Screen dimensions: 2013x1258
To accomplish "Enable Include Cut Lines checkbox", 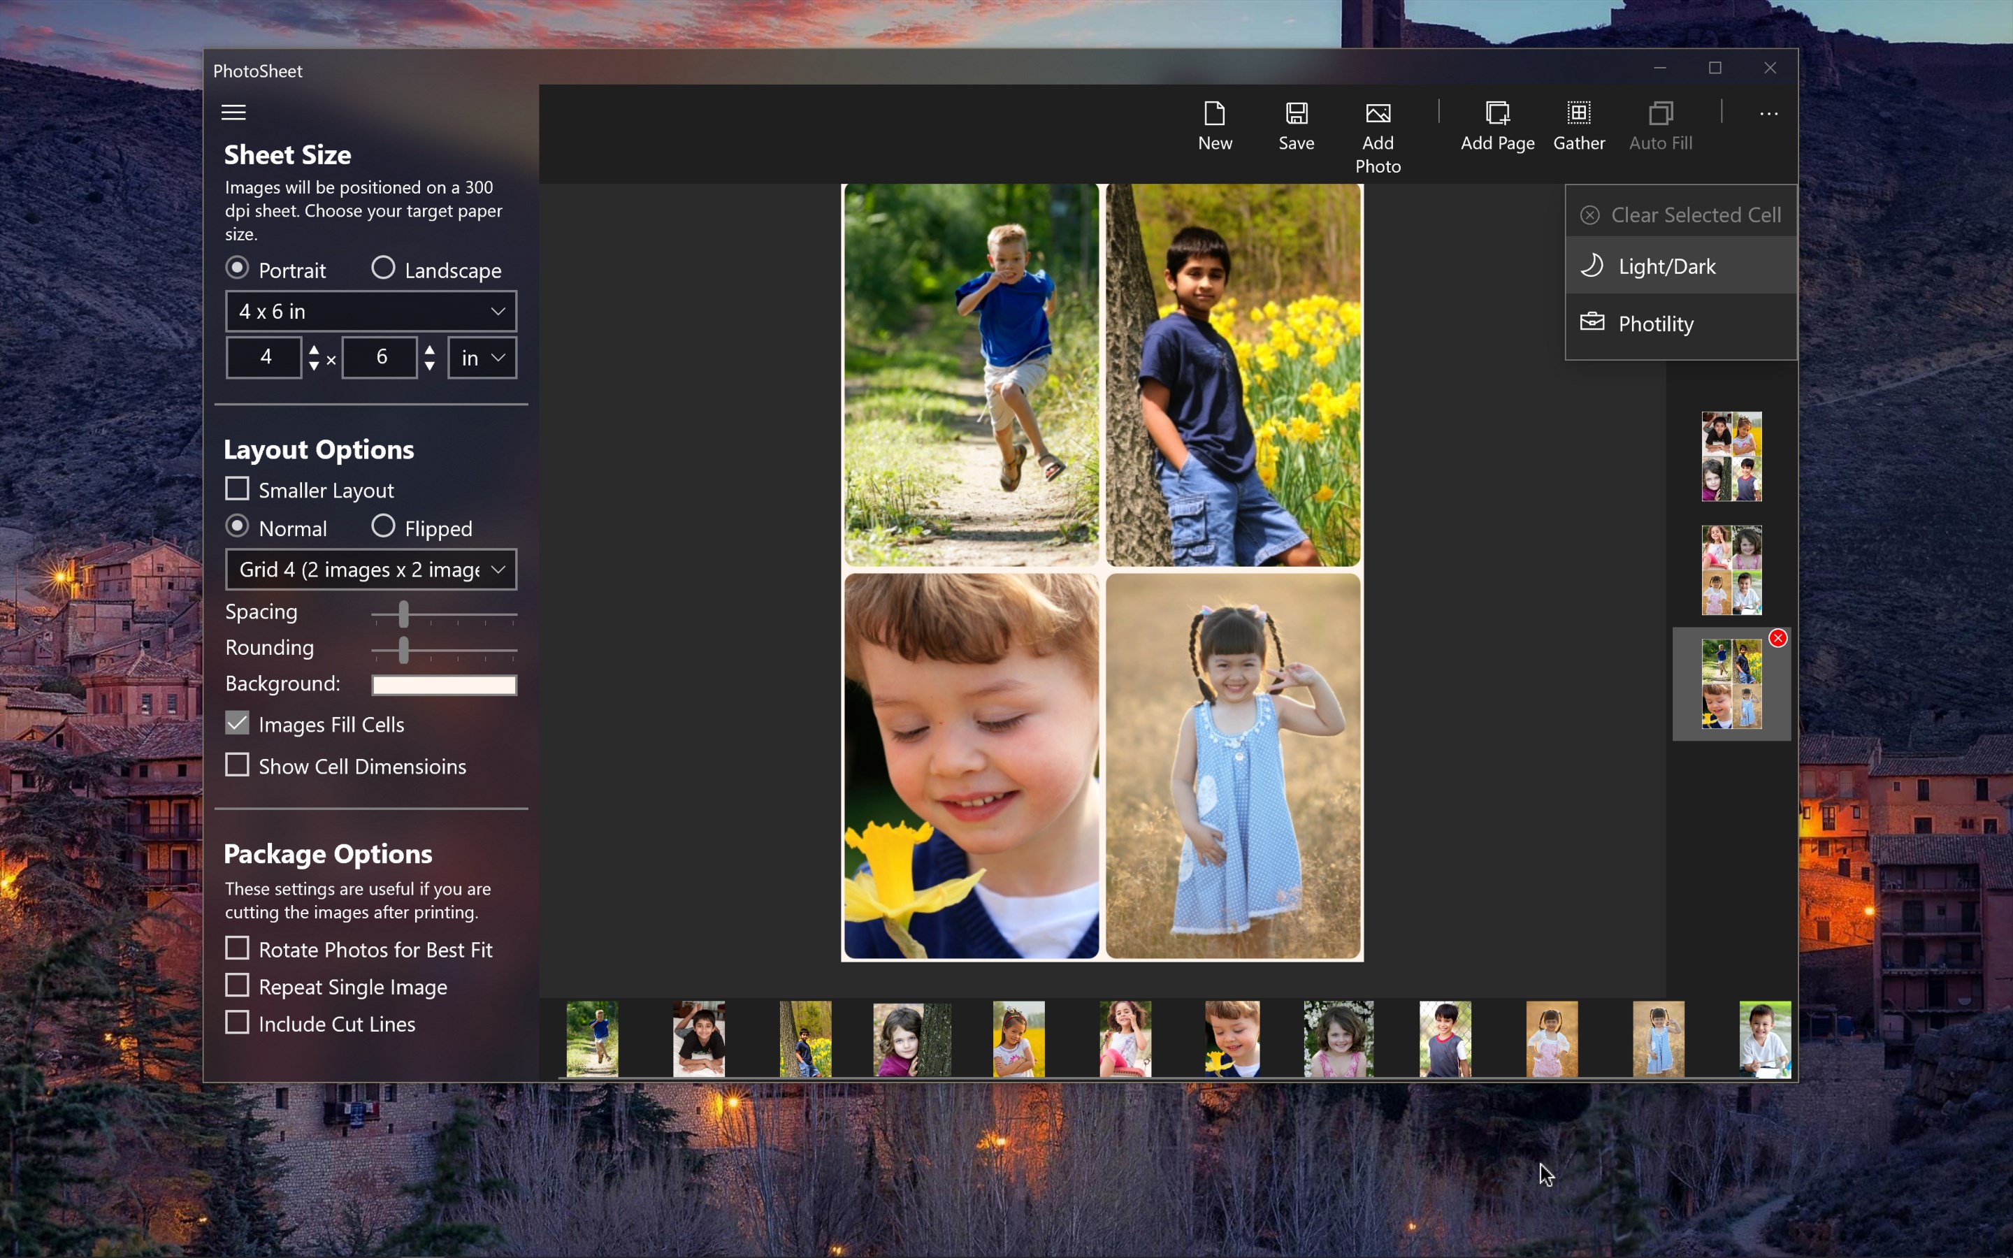I will tap(237, 1022).
